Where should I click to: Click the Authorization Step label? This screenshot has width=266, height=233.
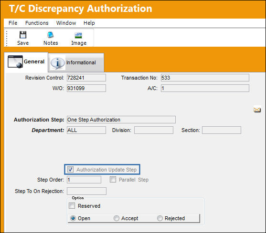[39, 120]
